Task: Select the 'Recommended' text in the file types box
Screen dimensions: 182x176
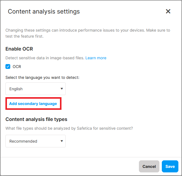Action: pos(23,141)
